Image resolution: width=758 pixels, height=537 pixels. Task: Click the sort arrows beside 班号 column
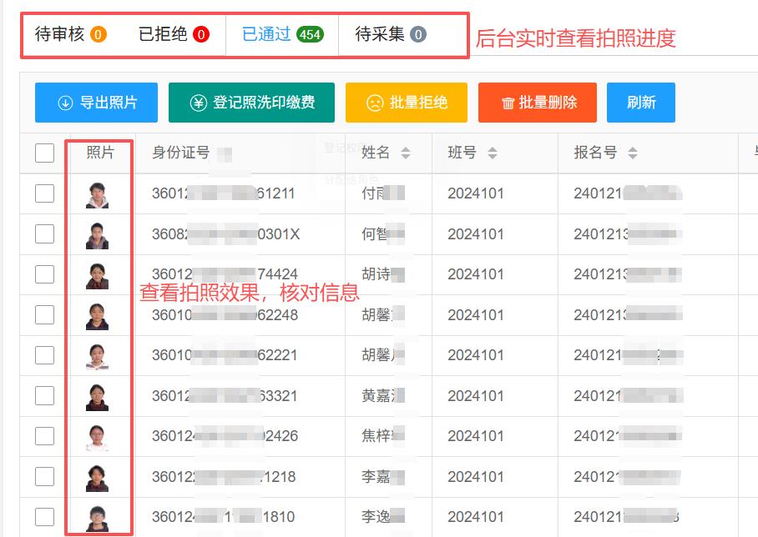pyautogui.click(x=492, y=153)
